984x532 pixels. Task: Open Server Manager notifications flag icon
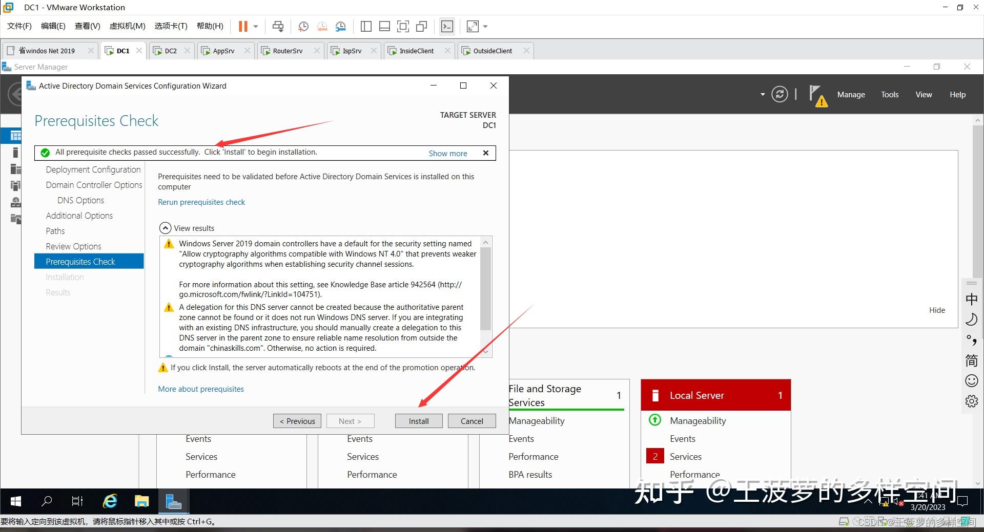pyautogui.click(x=817, y=95)
